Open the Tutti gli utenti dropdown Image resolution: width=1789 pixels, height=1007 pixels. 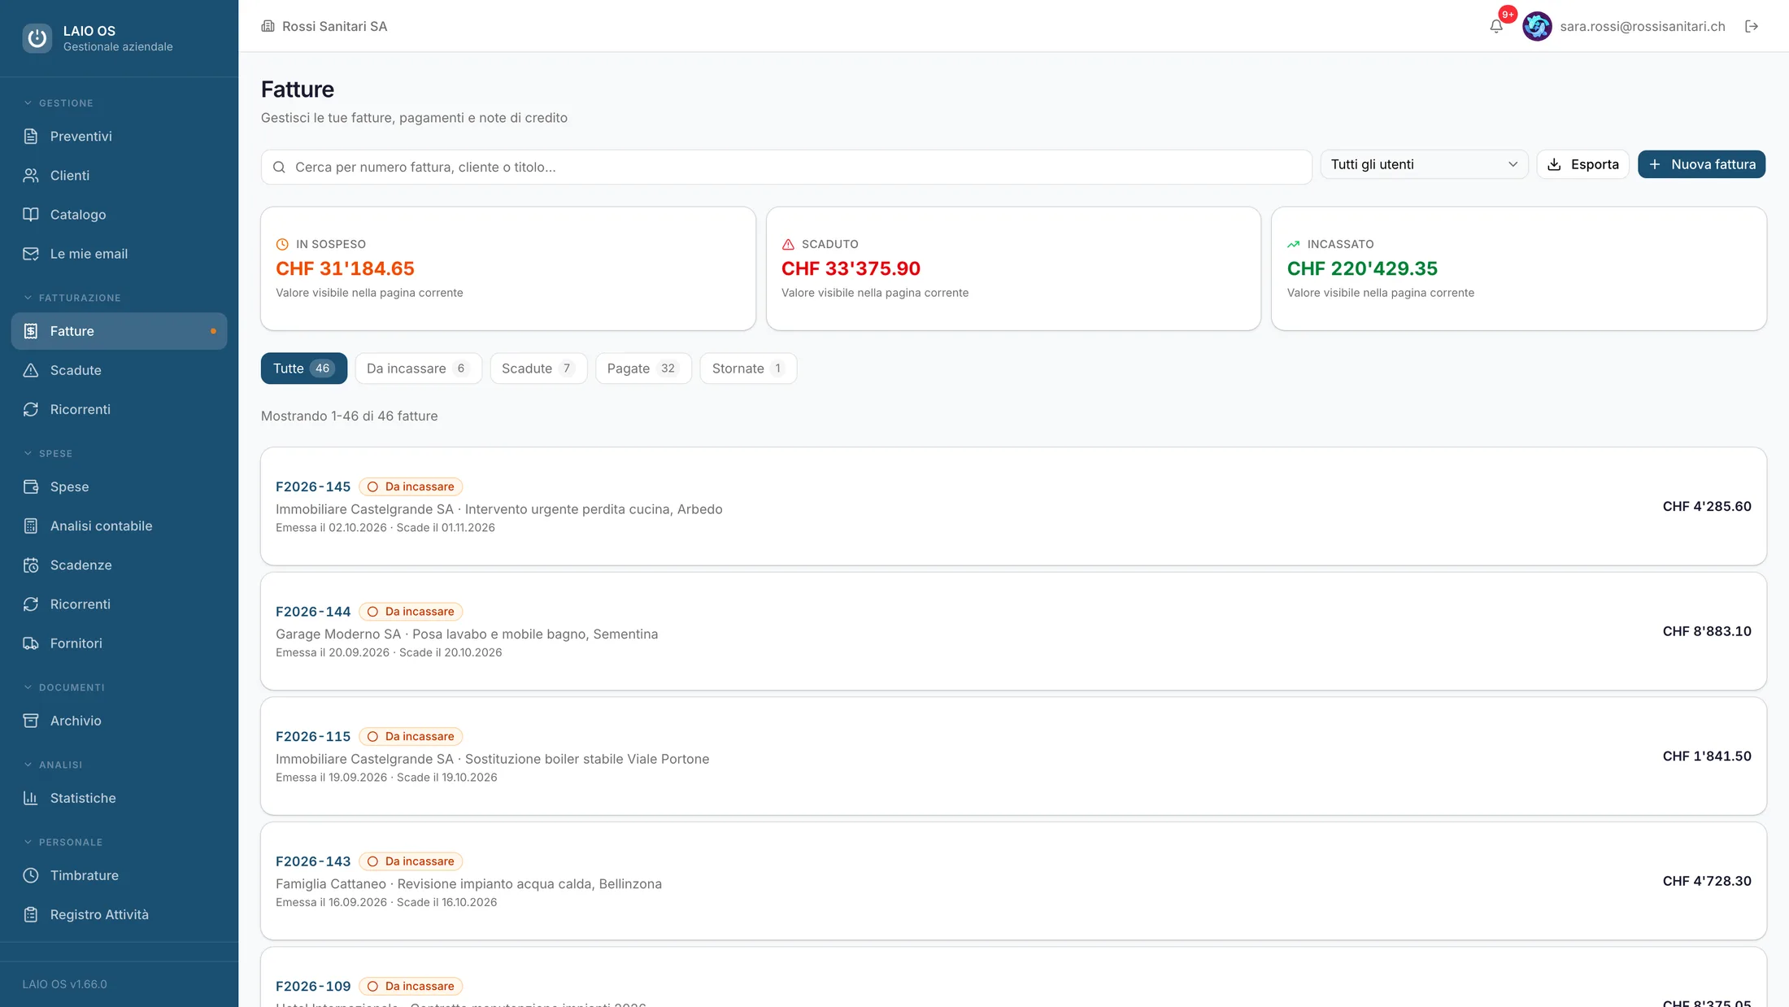1424,164
